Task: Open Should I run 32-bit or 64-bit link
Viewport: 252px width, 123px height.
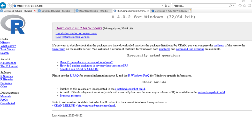Action: pos(79,69)
